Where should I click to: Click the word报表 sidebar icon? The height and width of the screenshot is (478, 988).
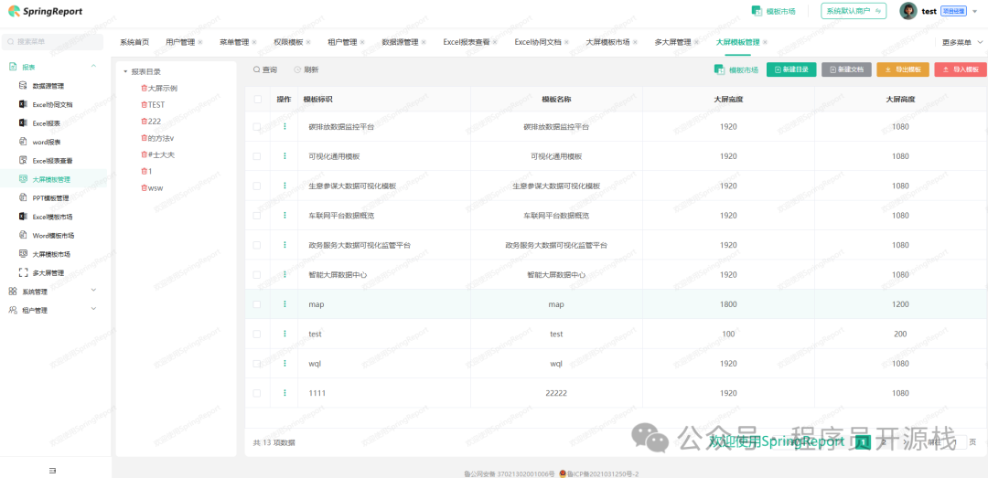[x=23, y=142]
